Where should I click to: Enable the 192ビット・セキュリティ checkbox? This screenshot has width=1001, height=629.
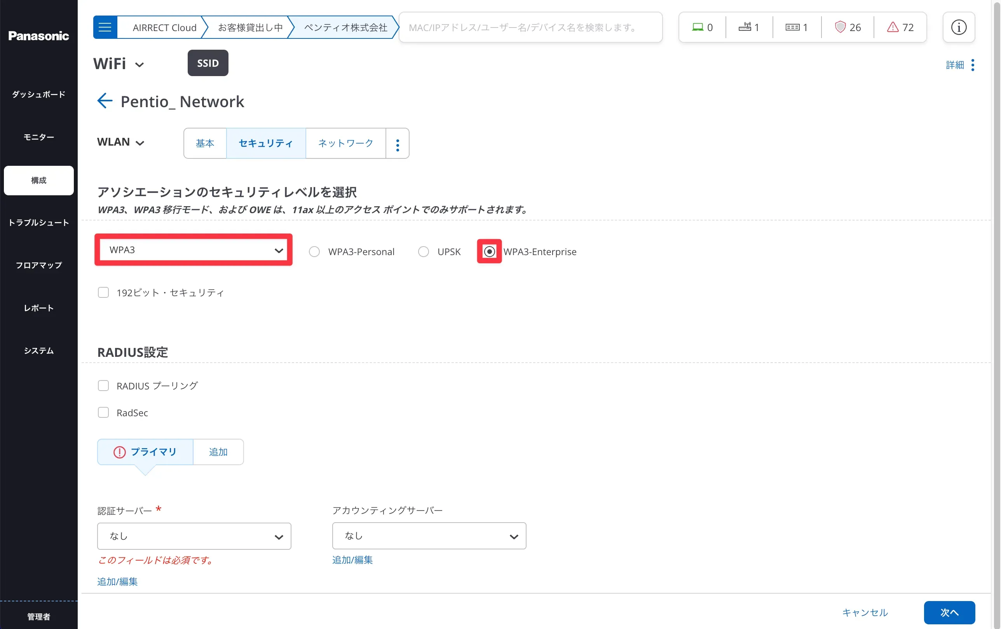(103, 292)
